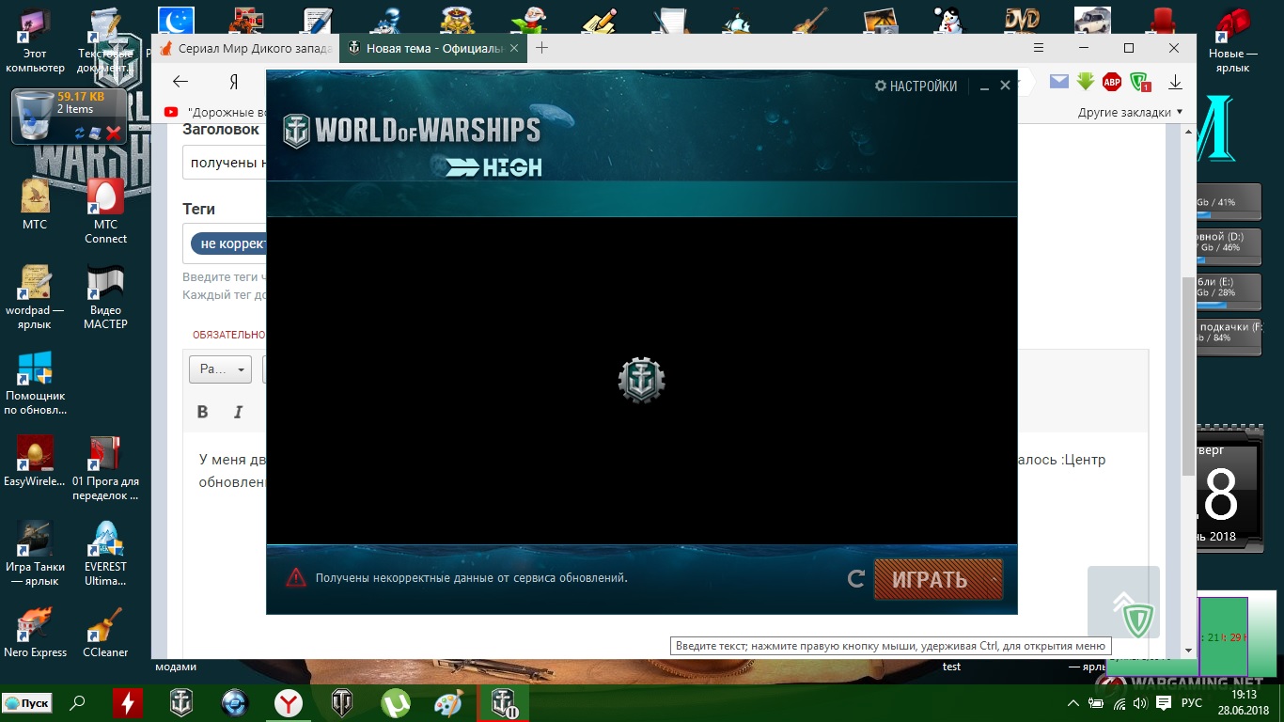Open uTorrent from the taskbar
1284x722 pixels.
pyautogui.click(x=396, y=702)
